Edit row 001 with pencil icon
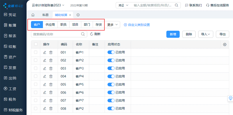This screenshot has width=233, height=115. click(45, 52)
